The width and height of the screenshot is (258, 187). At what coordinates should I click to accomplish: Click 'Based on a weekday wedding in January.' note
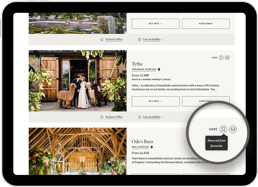pos(151,79)
